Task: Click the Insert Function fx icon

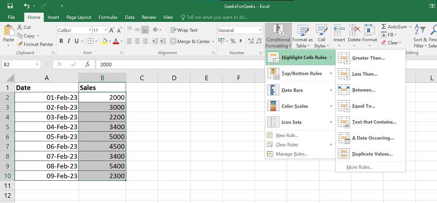Action: tap(87, 64)
